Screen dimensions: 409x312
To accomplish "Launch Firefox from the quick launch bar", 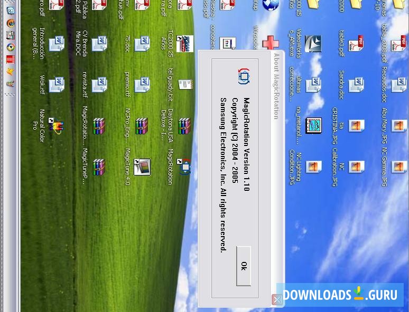I will tap(11, 23).
